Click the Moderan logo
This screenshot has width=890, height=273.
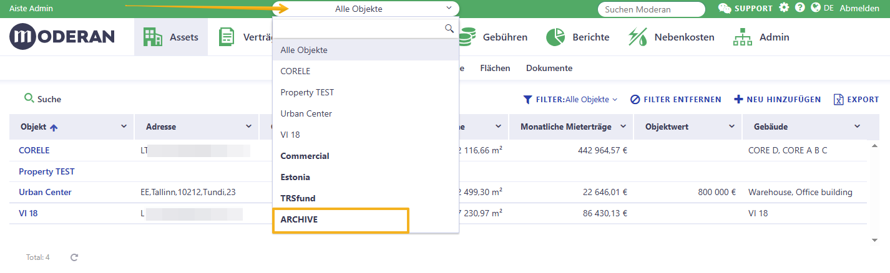click(x=62, y=37)
